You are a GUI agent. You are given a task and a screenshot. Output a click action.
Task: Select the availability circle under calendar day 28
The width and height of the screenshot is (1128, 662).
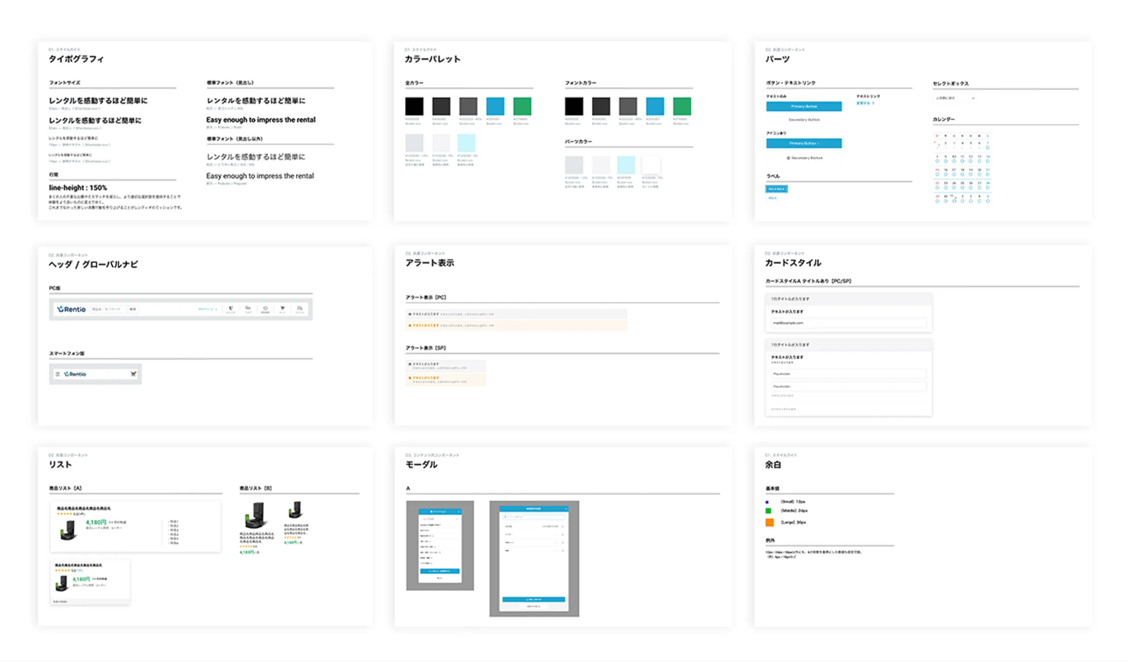tap(988, 188)
